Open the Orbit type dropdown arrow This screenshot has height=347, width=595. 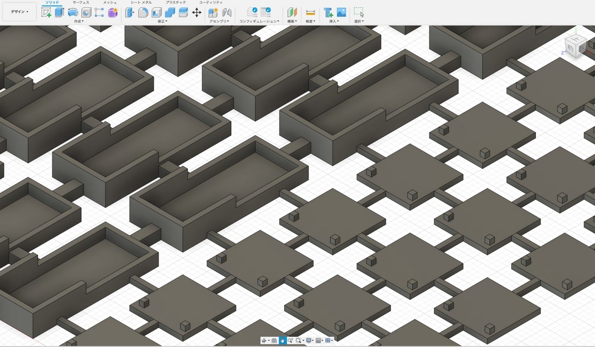269,341
